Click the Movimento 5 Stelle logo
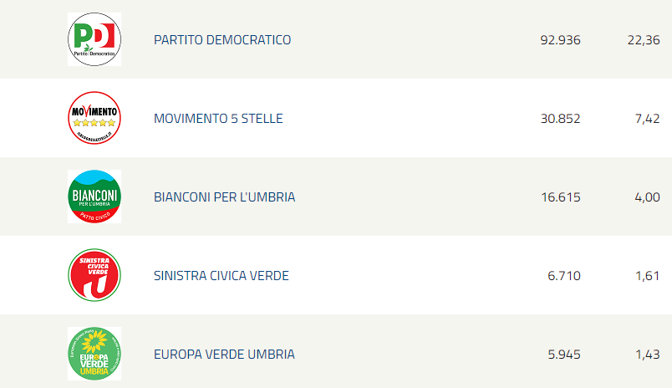This screenshot has width=672, height=388. [94, 118]
